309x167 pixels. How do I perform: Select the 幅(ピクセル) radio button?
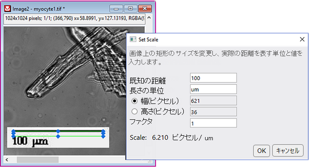pos(134,101)
